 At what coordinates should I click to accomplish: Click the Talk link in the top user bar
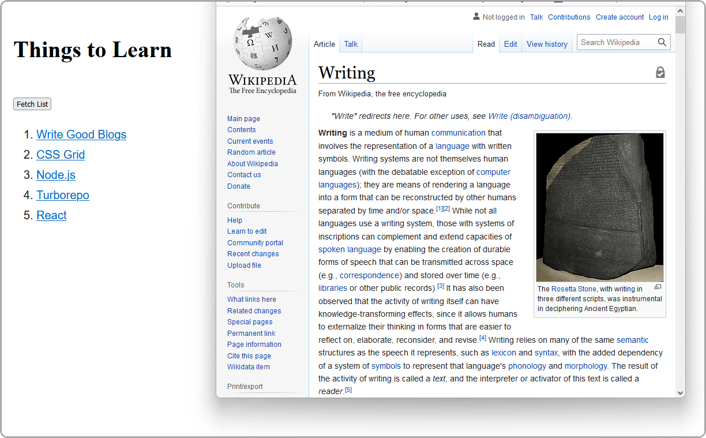536,17
